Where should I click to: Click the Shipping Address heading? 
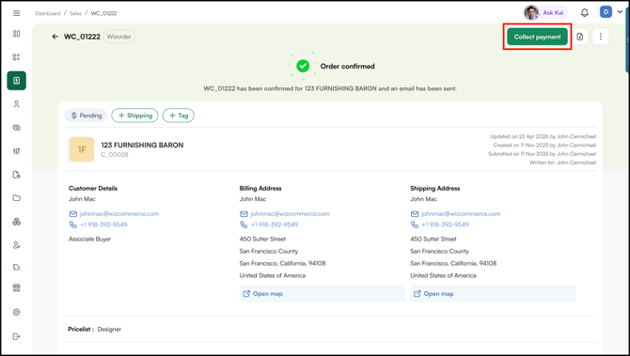pyautogui.click(x=435, y=188)
